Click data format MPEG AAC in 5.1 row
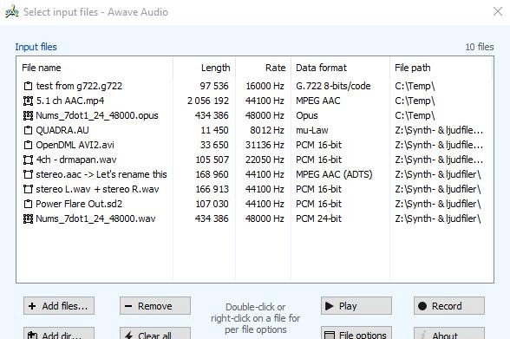This screenshot has width=510, height=339. tap(317, 101)
